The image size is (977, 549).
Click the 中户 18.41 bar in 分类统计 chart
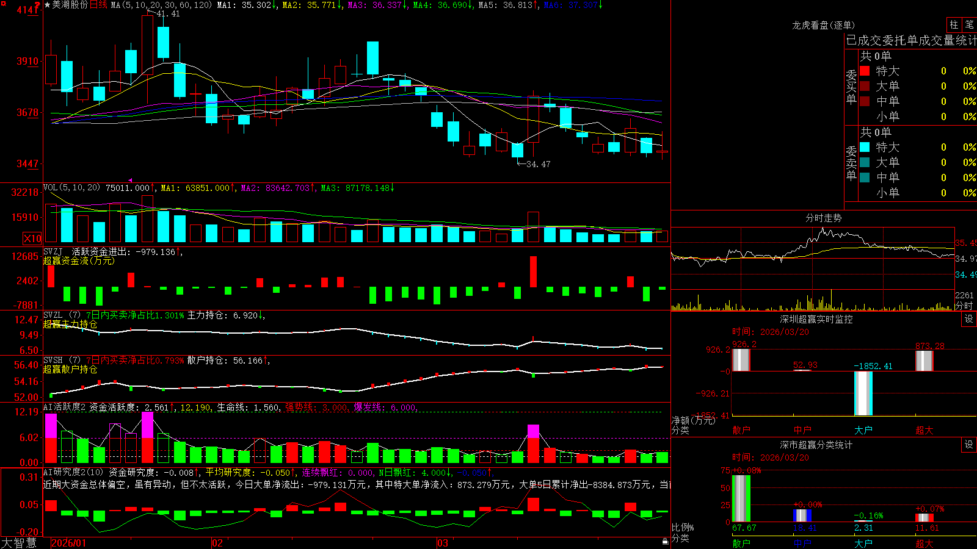click(802, 515)
